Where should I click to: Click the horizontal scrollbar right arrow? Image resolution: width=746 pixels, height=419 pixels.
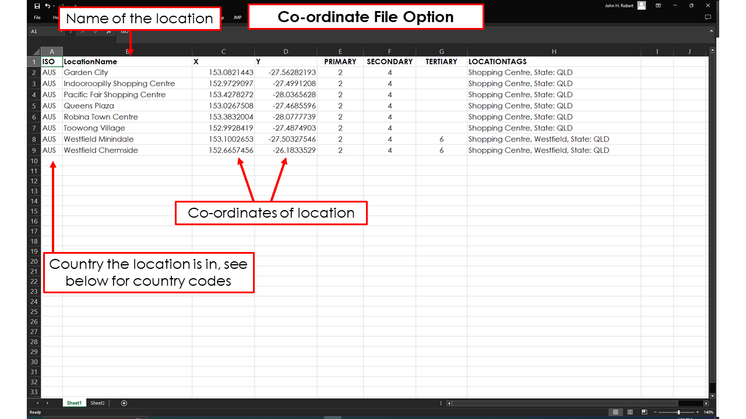(706, 403)
